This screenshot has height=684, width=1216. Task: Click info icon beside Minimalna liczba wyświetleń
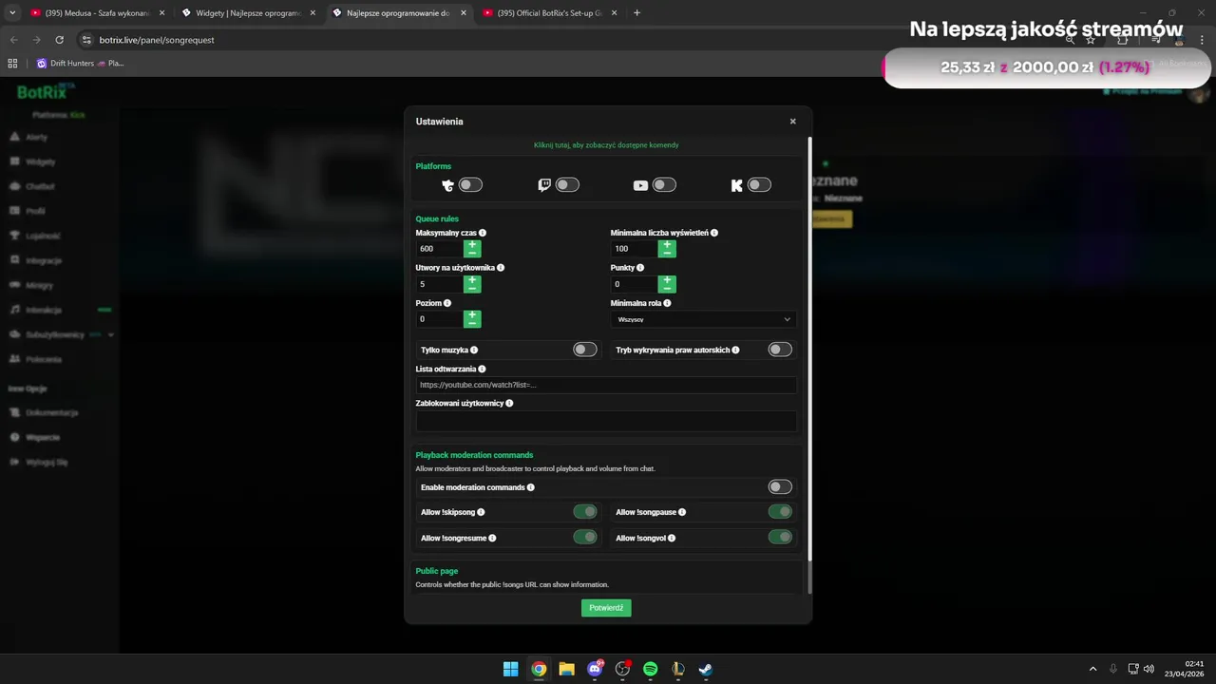(x=714, y=233)
